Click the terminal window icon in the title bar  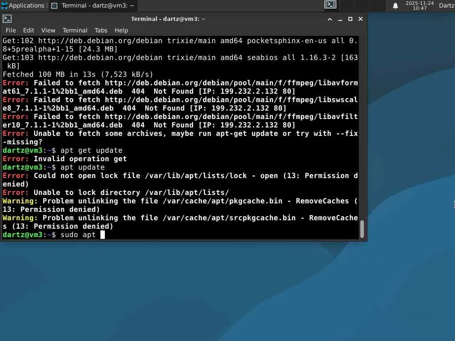coord(7,19)
